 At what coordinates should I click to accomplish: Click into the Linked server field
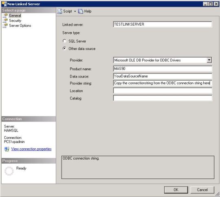(163, 24)
